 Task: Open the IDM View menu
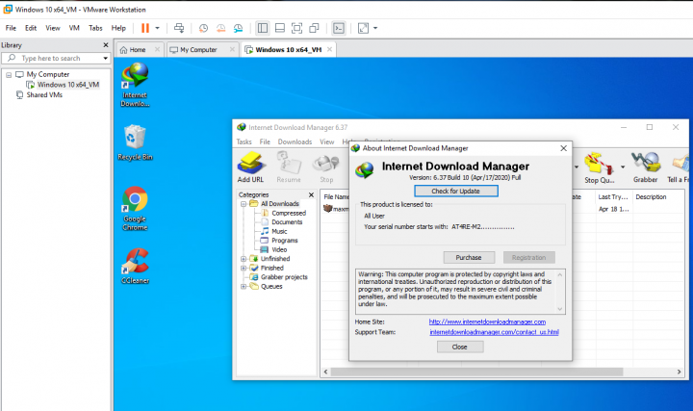327,141
